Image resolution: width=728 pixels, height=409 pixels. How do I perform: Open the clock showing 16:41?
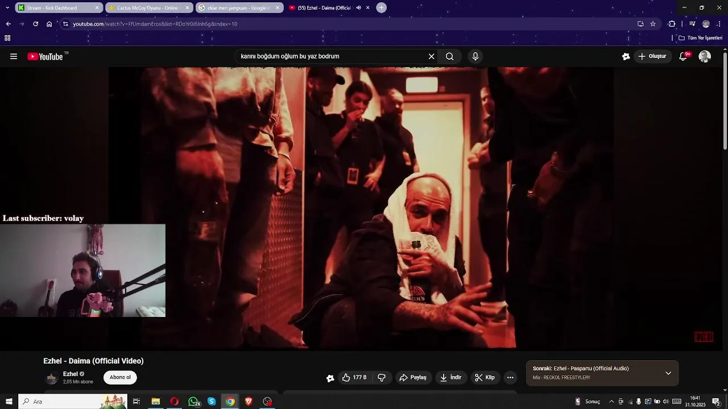pos(695,402)
